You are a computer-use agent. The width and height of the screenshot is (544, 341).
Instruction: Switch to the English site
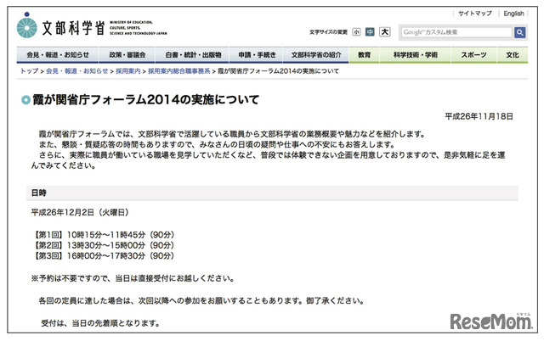[513, 14]
